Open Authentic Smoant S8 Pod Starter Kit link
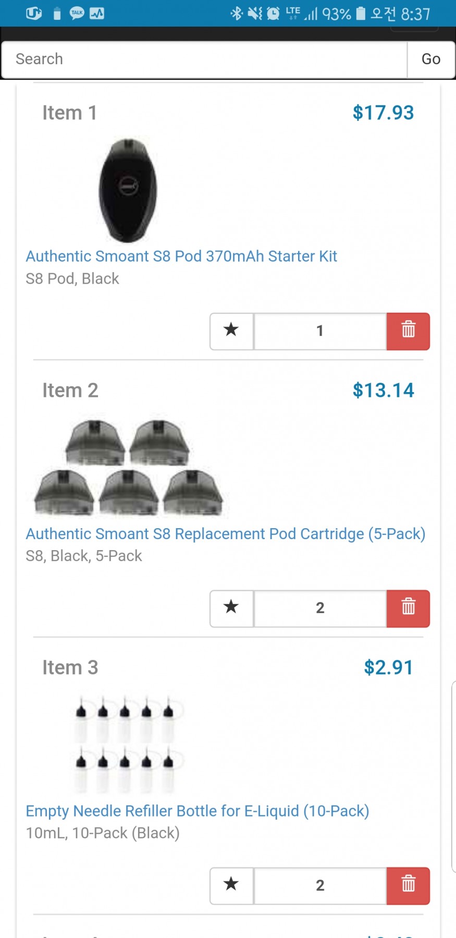This screenshot has height=938, width=456. (x=181, y=257)
